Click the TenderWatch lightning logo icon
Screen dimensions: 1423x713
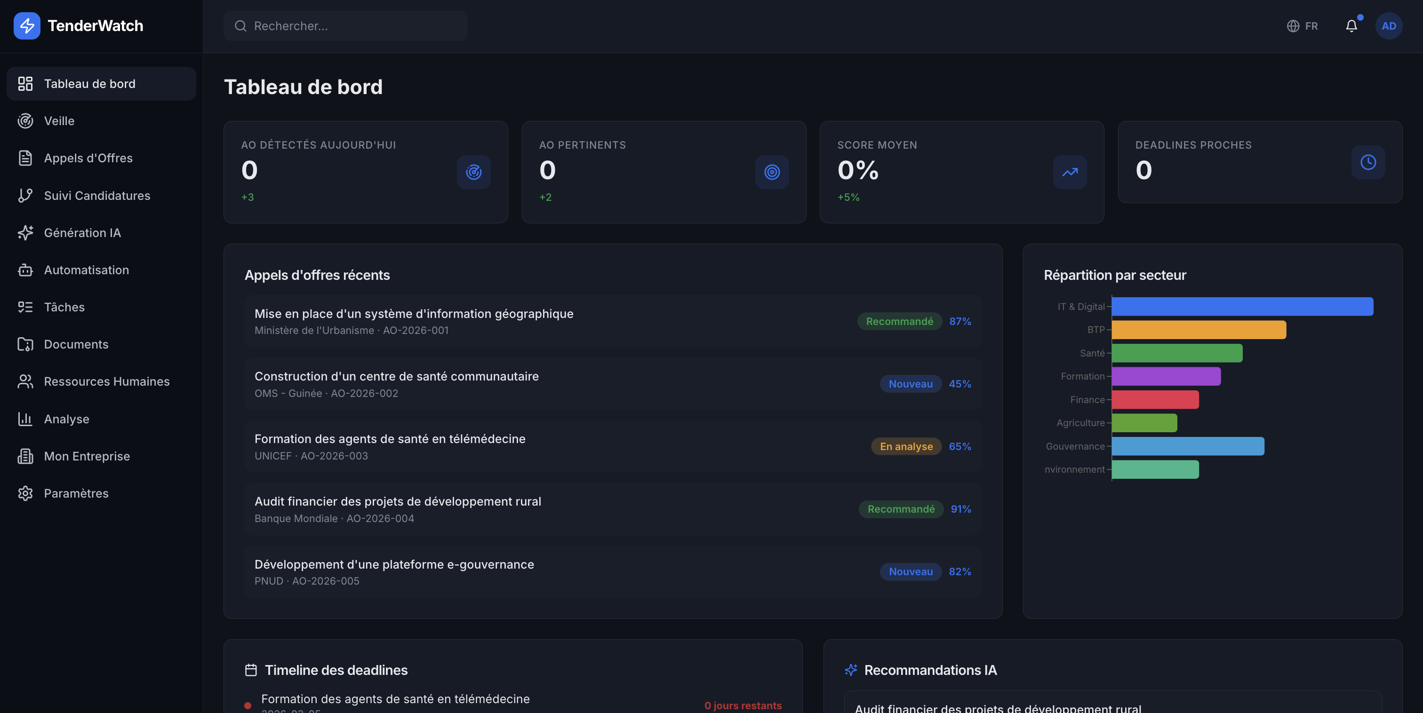point(26,25)
